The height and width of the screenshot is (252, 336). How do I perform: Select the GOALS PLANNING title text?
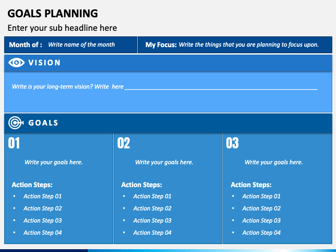click(x=53, y=13)
